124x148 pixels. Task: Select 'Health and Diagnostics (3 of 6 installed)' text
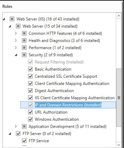point(64,41)
